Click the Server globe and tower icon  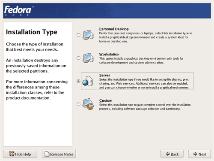(88, 81)
